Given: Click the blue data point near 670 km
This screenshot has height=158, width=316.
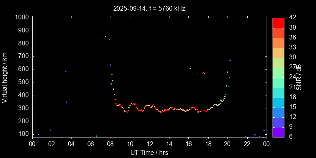Looking at the screenshot, I should tap(230, 60).
